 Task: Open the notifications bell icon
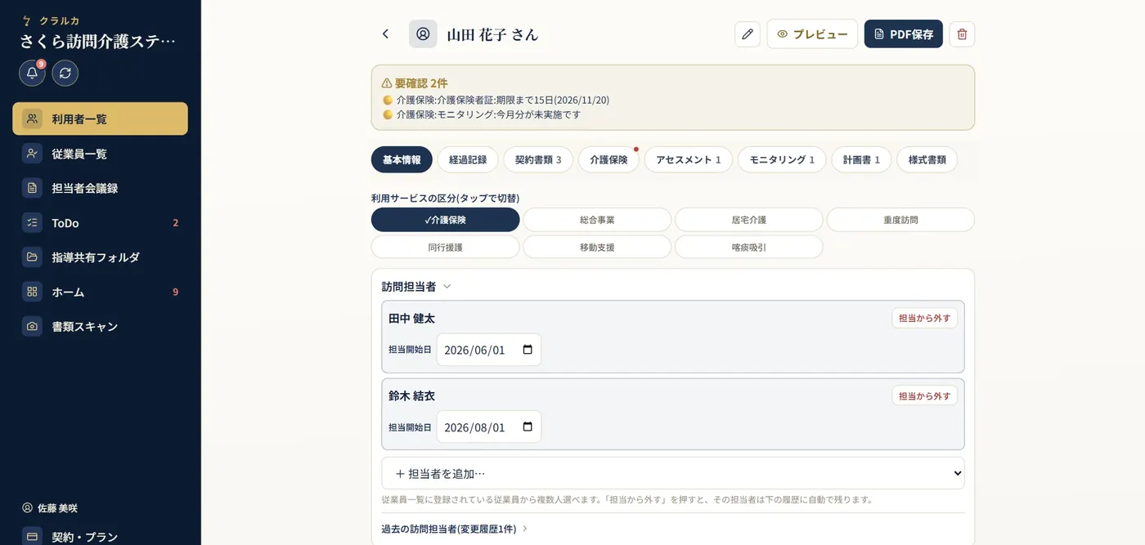32,73
